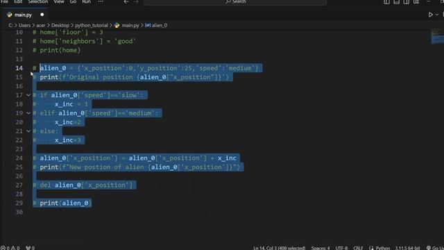Select Python interpreter 3.11.5 64-bit

407,248
